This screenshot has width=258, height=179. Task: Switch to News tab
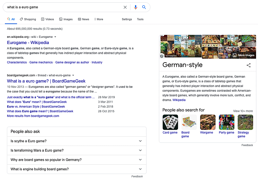[83, 19]
